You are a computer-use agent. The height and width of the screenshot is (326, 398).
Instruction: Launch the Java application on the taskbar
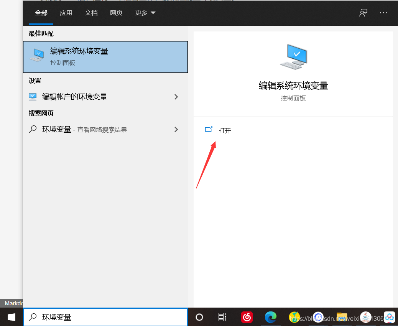(x=365, y=317)
